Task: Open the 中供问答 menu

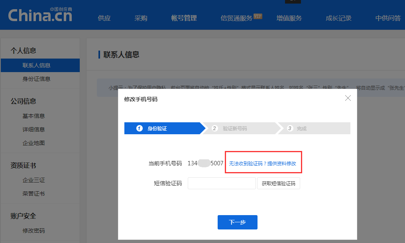Action: (x=388, y=18)
